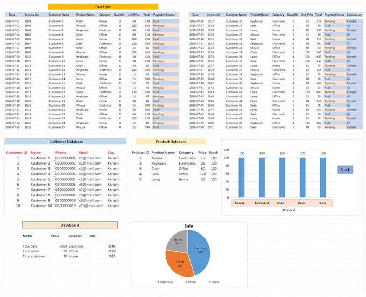
Task: Click the yellow Data Entry title banner
Action: (x=103, y=7)
